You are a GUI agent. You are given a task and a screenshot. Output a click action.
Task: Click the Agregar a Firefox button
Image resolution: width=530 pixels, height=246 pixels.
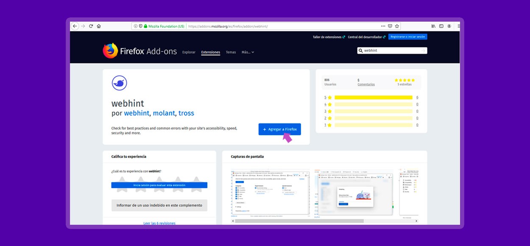(280, 129)
